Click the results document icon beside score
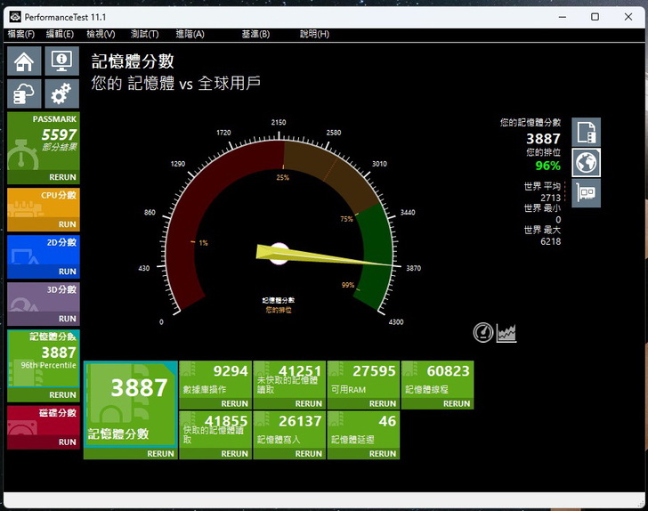648x511 pixels. [x=586, y=133]
